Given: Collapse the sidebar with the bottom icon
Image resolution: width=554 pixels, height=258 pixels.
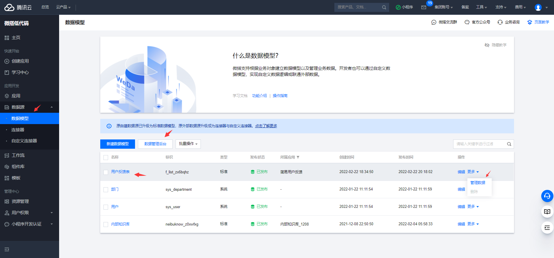Looking at the screenshot, I should 7,249.
